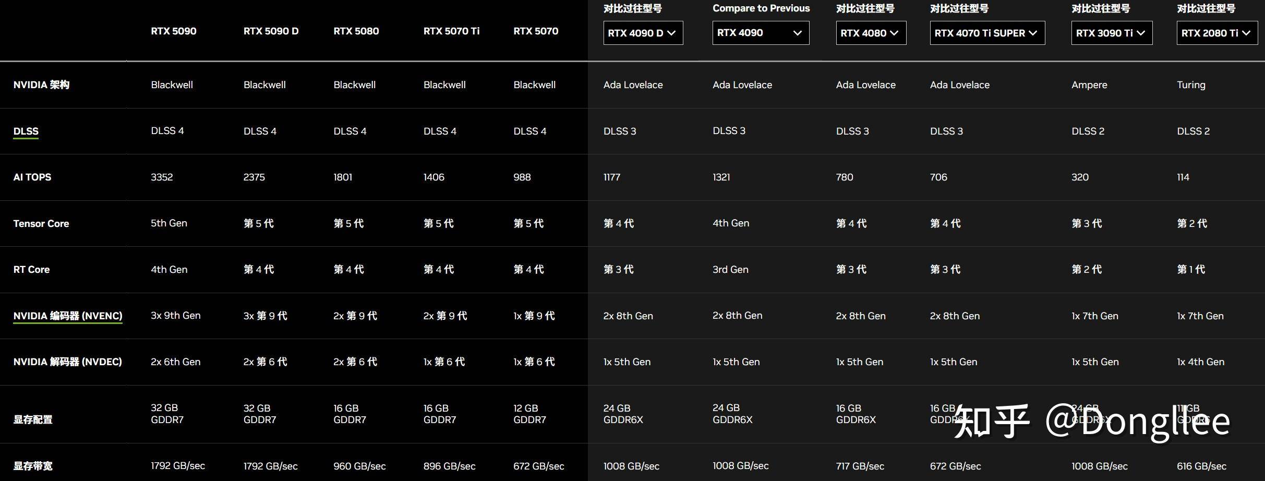Click the AI TOPS value 1406
Image resolution: width=1265 pixels, height=481 pixels.
434,177
